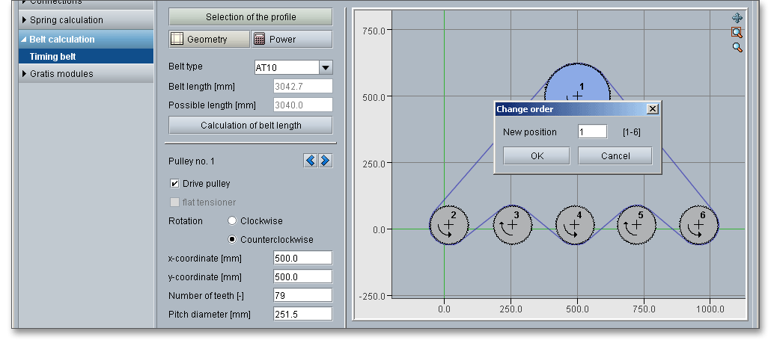
Task: Select pulley 4 in the diagram
Action: point(575,224)
